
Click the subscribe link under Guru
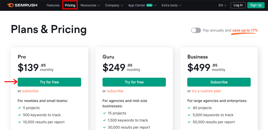115,91
